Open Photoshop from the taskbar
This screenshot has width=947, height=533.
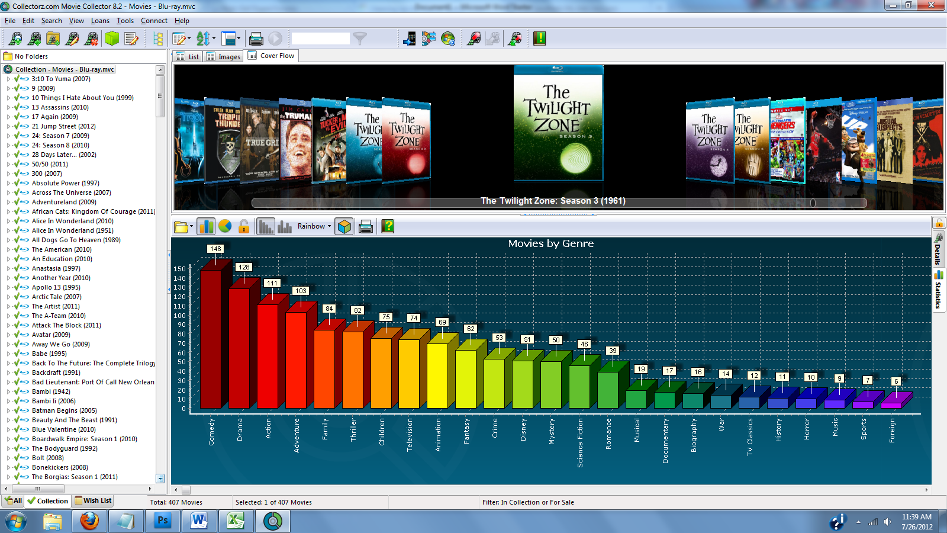pos(162,521)
